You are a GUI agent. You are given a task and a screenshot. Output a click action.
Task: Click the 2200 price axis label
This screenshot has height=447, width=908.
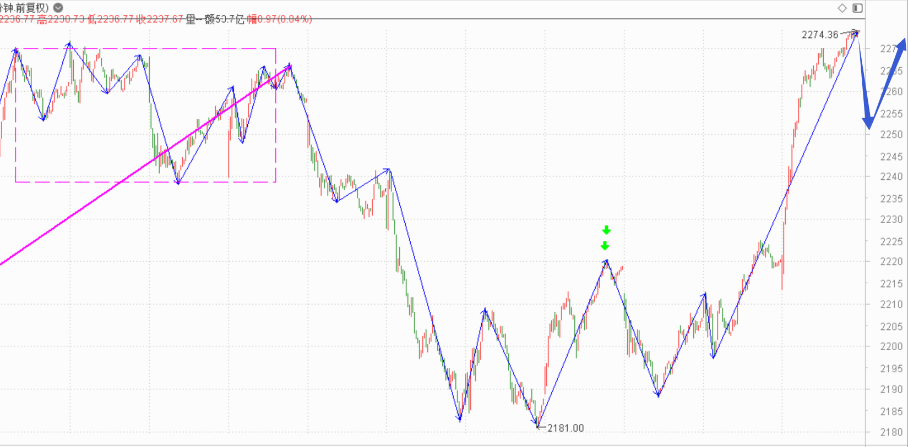tap(891, 346)
